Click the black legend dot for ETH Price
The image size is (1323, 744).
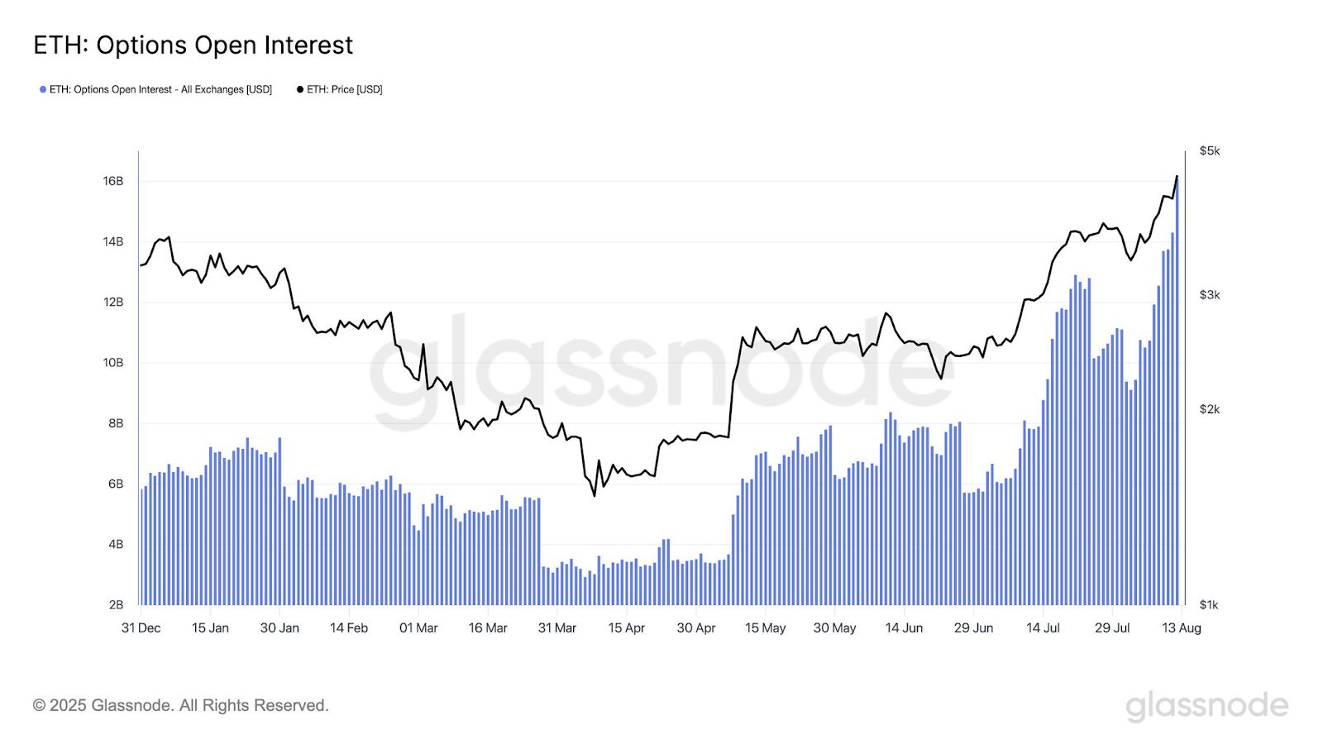coord(300,89)
